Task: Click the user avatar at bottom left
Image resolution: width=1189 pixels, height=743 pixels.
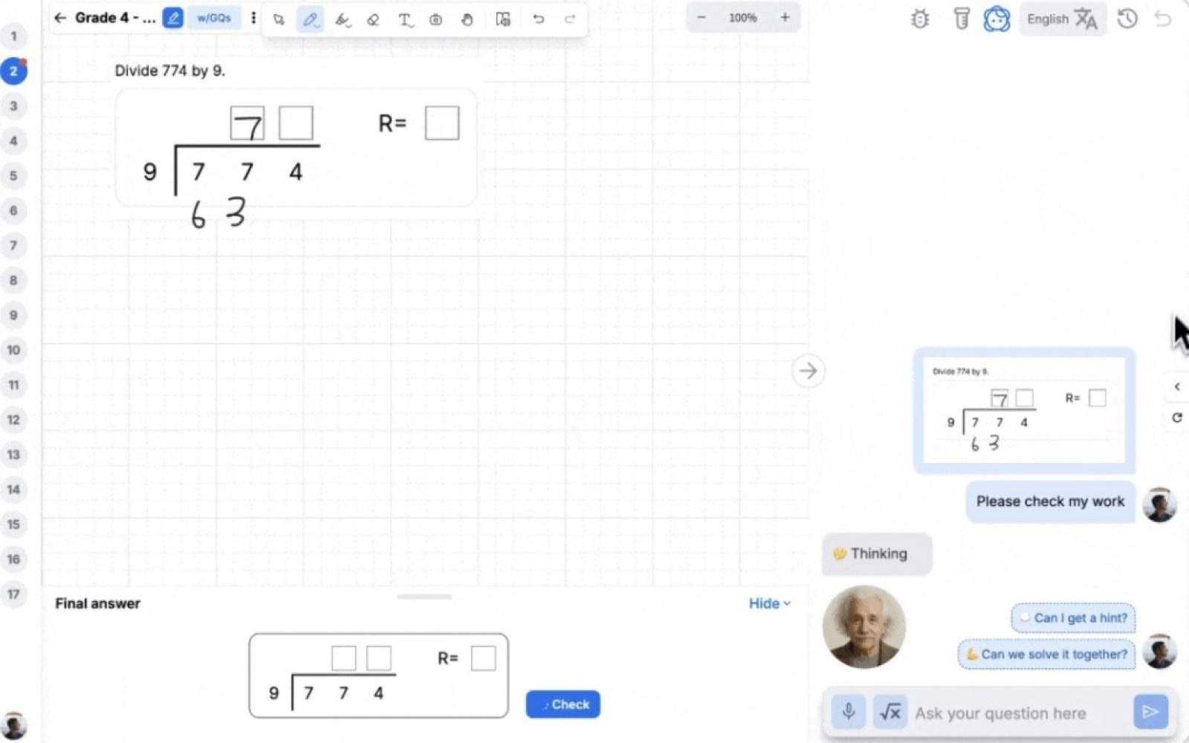Action: click(x=13, y=726)
